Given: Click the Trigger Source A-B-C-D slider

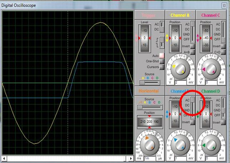Looking at the screenshot, I should [150, 83].
